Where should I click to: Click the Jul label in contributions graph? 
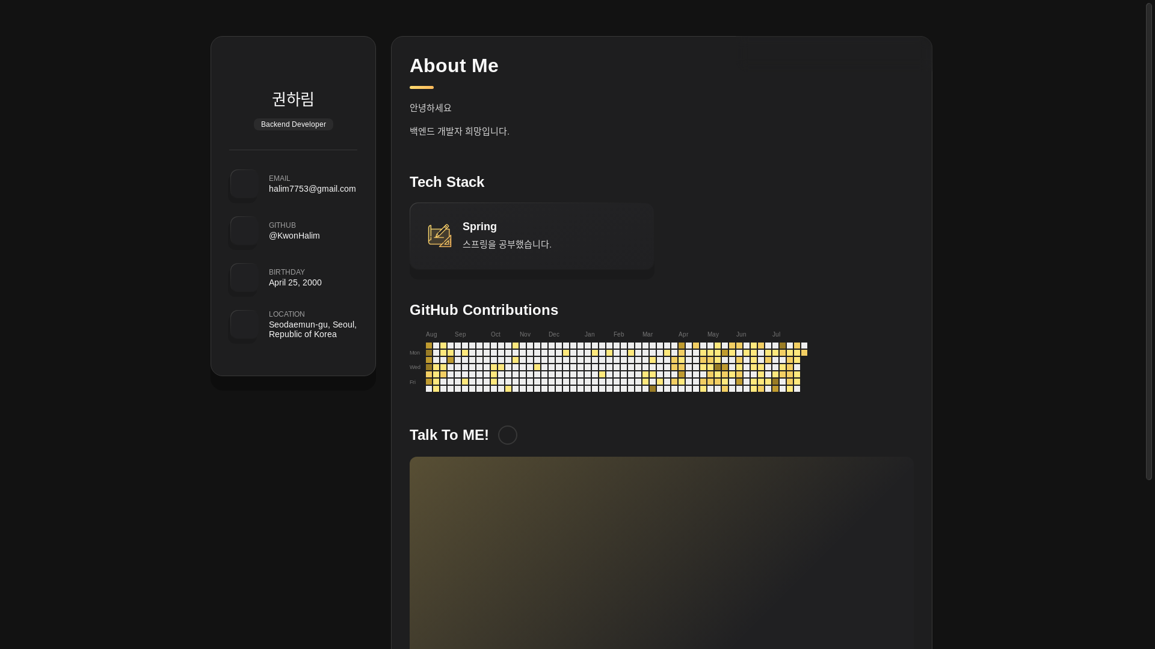click(776, 335)
